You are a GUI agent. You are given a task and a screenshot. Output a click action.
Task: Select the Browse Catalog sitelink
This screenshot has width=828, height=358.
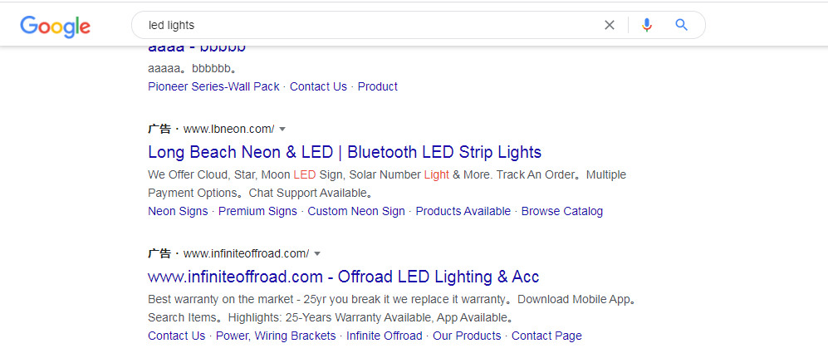click(x=562, y=211)
